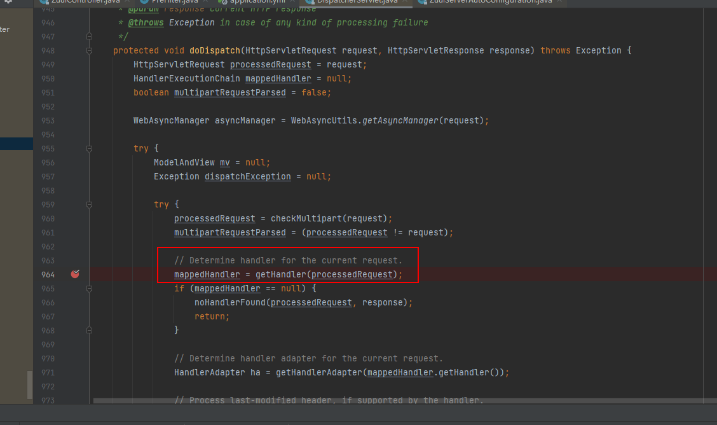Click multipartRequestParsed declaration on line 951
Screen dimensions: 717x425
click(x=229, y=92)
